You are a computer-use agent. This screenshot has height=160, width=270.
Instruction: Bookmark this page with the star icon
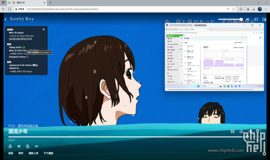[234, 9]
